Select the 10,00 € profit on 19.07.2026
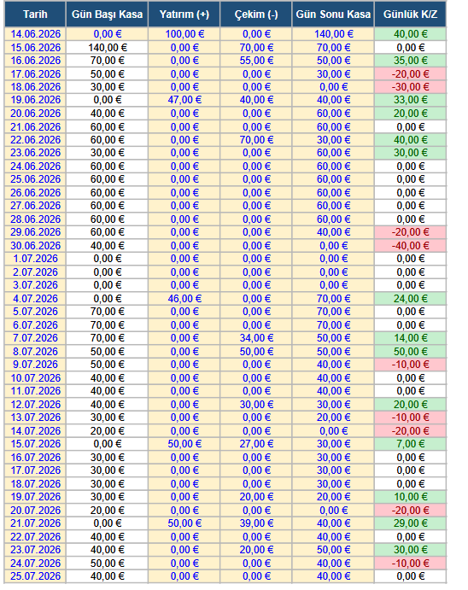Image resolution: width=468 pixels, height=590 pixels. point(410,497)
